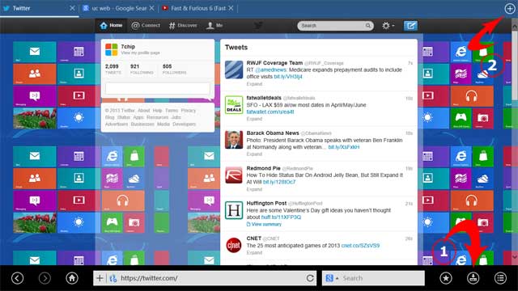518x291 pixels.
Task: Add a new tab with plus icon
Action: pos(510,9)
